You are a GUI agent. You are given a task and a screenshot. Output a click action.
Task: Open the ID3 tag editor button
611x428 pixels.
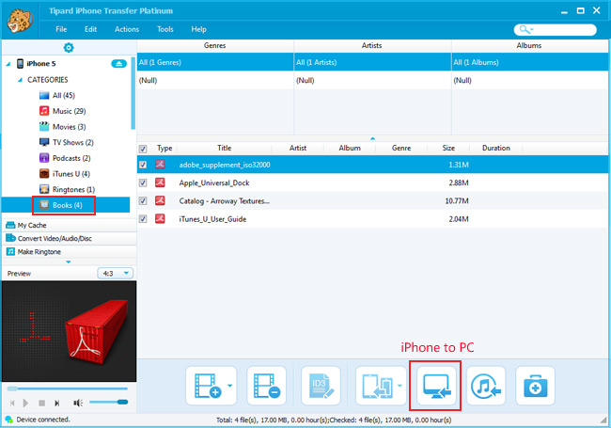click(321, 386)
